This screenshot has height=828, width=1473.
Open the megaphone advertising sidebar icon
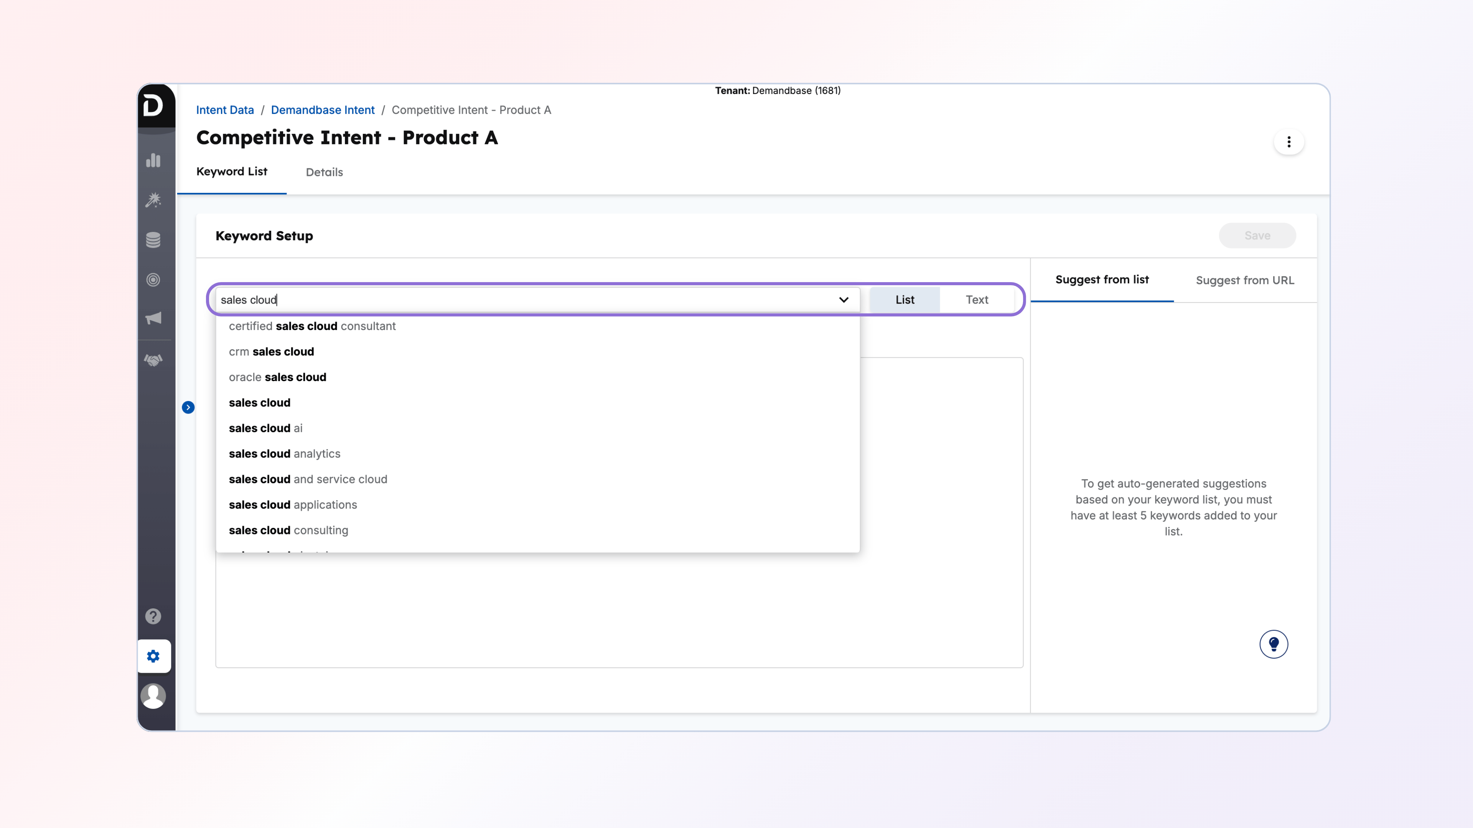(x=153, y=318)
